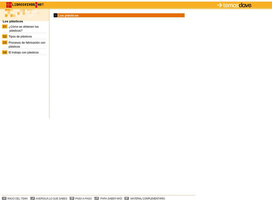Click the 04 number badge
This screenshot has height=200, width=272.
(x=5, y=52)
